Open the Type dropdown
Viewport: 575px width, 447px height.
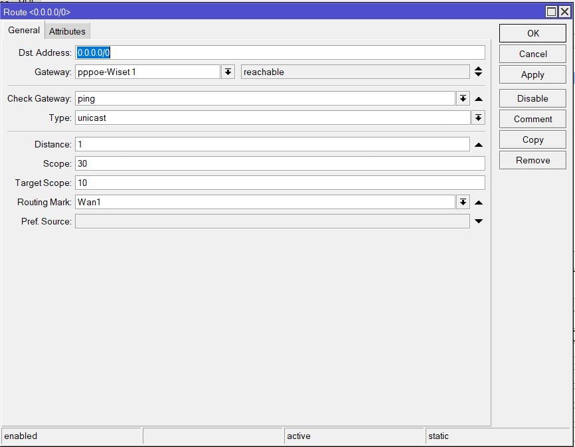(478, 118)
